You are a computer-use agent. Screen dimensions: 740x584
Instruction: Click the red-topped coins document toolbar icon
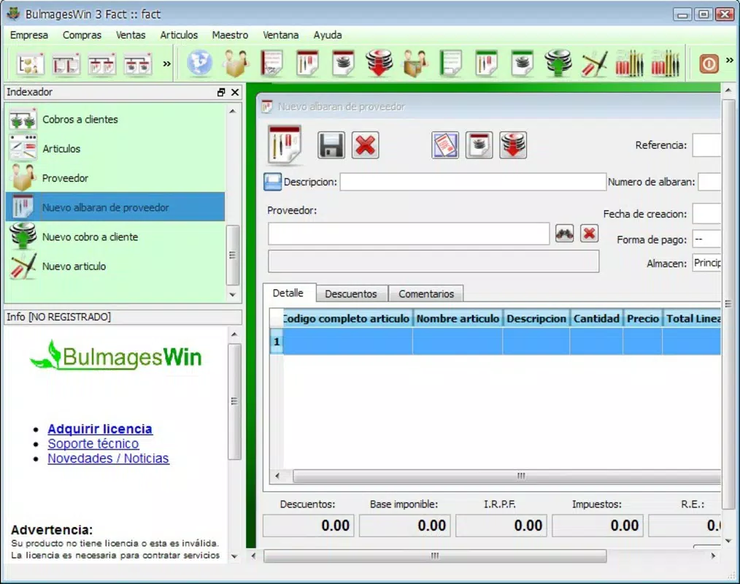(344, 64)
